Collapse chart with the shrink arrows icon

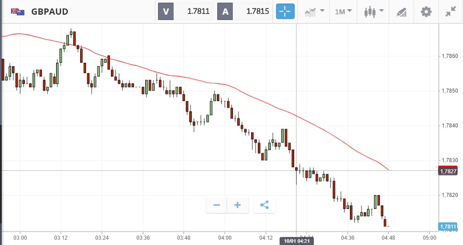(x=451, y=12)
